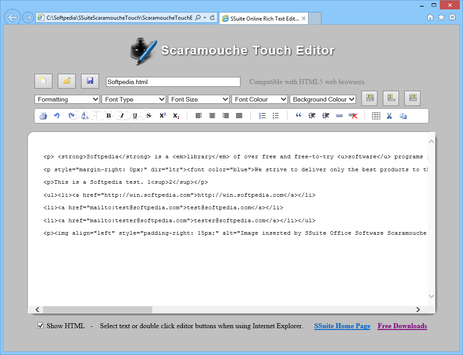
Task: Apply strikethrough formatting
Action: point(149,116)
